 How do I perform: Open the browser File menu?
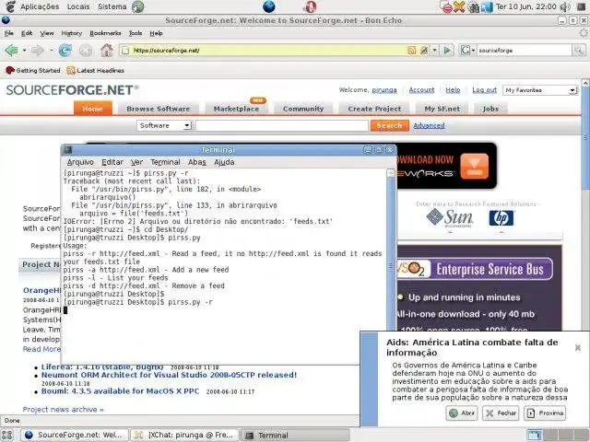pos(9,33)
